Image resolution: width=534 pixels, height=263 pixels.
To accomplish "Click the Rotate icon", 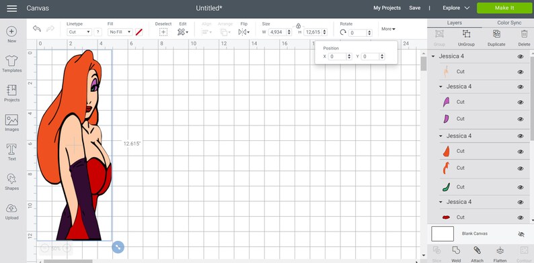I will point(343,32).
